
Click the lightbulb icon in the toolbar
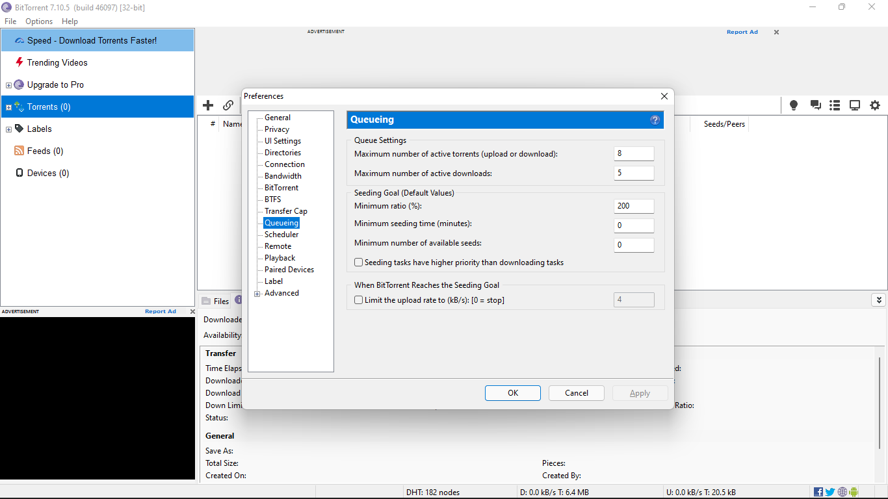tap(794, 105)
